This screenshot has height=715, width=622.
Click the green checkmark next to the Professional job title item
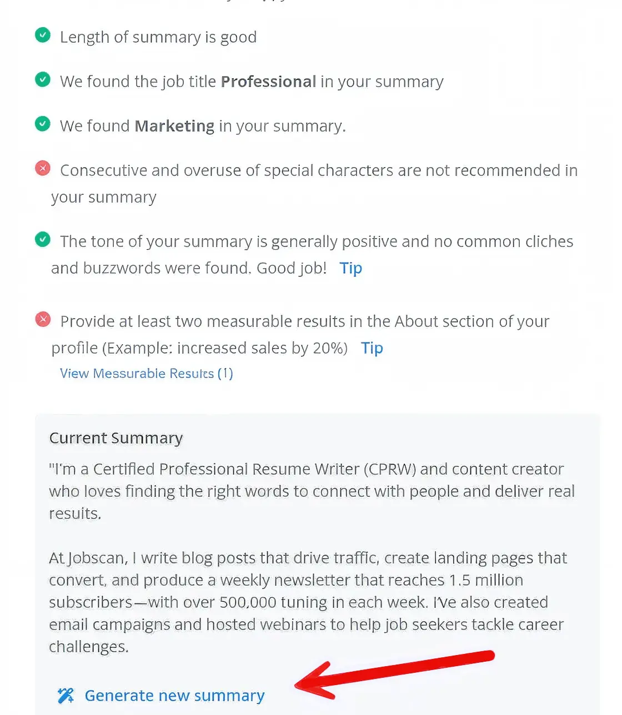coord(43,79)
